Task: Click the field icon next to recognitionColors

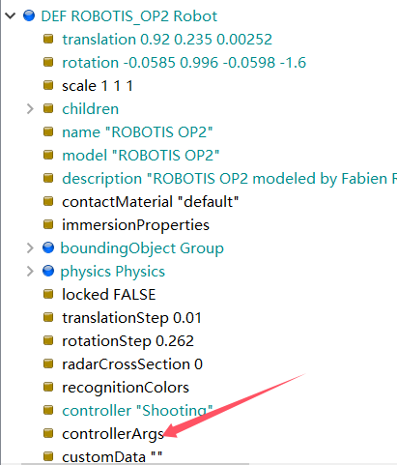Action: point(48,387)
